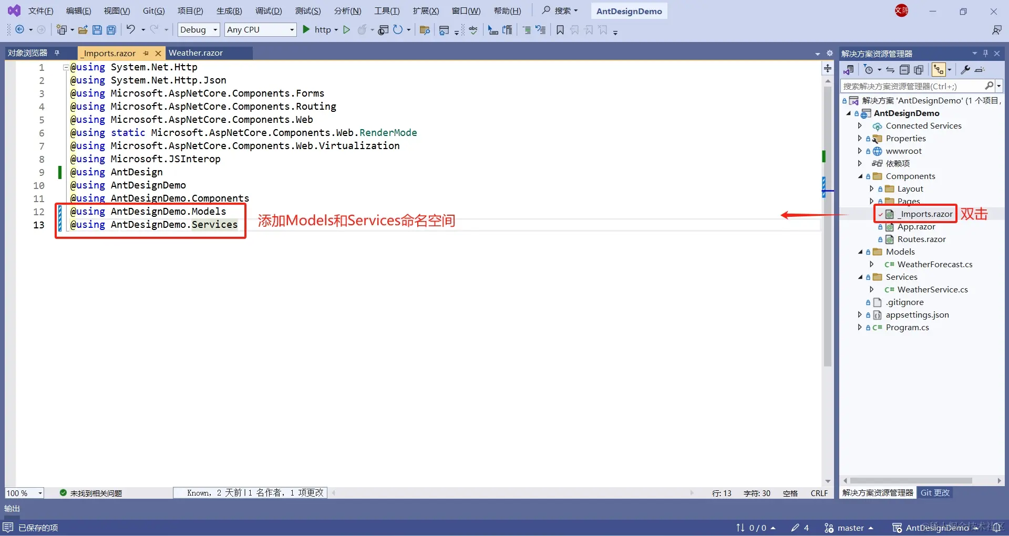Start debugging with the green http play button
The image size is (1009, 536).
click(306, 30)
